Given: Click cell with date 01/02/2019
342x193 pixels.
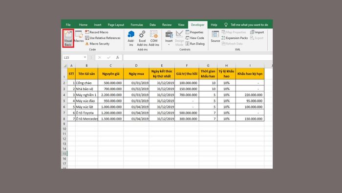Looking at the screenshot, I should pos(136,89).
